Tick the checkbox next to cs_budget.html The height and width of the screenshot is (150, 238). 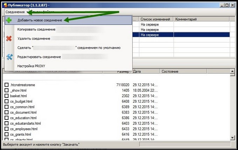tap(6, 101)
